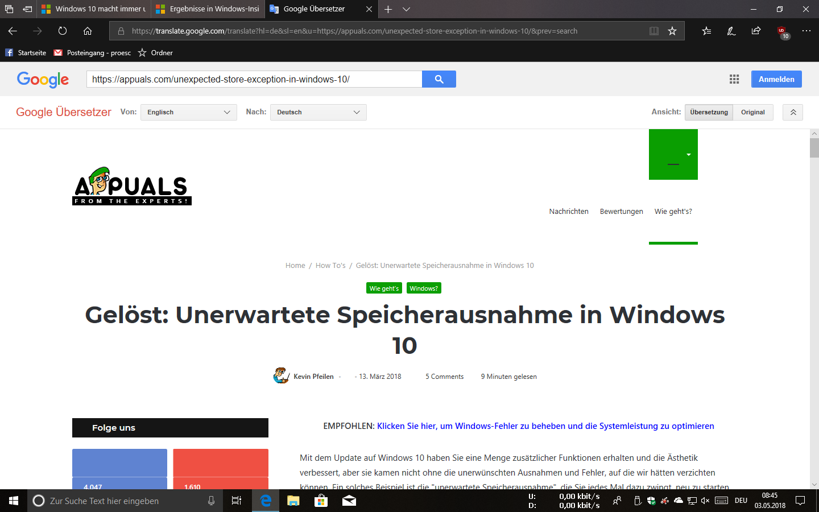
Task: Open the browser home page
Action: tap(88, 31)
